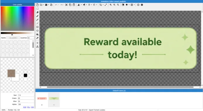Open the Settings gear

click(x=142, y=5)
